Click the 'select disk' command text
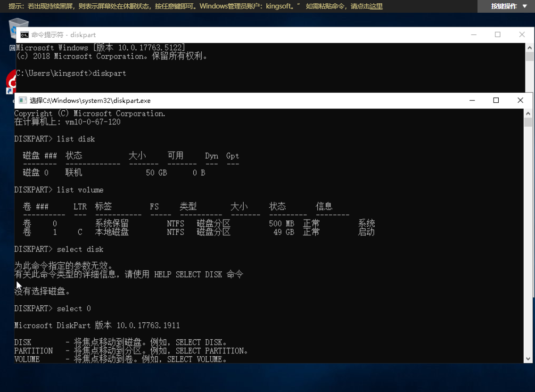 pyautogui.click(x=80, y=249)
